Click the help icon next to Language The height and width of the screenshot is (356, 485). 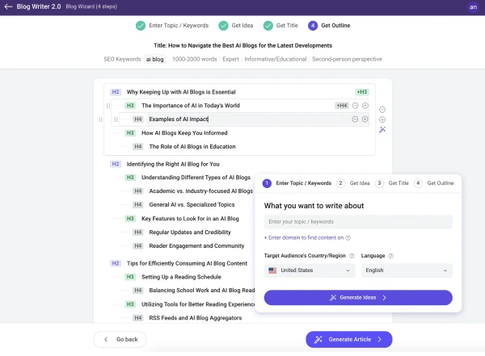click(x=390, y=256)
